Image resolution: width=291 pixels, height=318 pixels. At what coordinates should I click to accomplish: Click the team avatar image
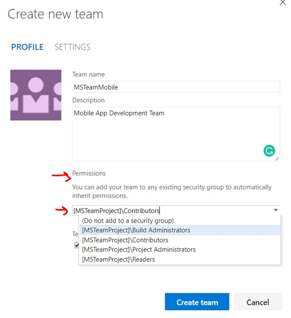36,95
